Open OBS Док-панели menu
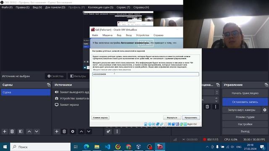The height and width of the screenshot is (151, 269). 55,8
